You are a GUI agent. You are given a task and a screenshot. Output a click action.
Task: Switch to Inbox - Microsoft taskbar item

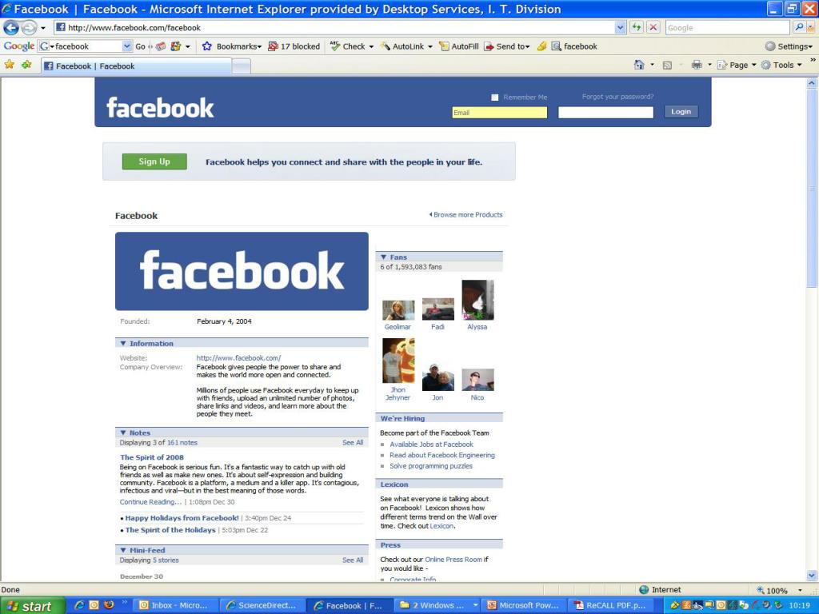coord(175,606)
